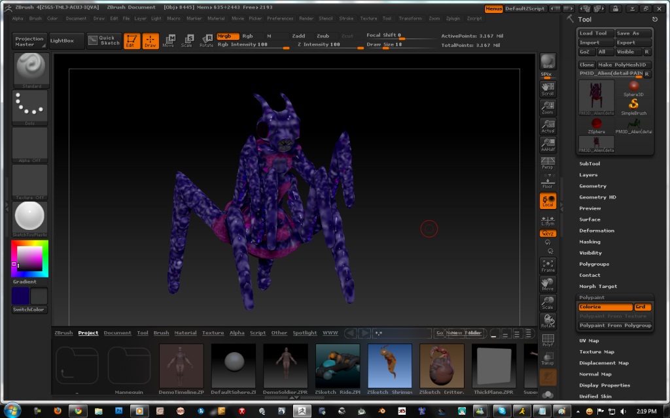Open the Preferences menu
The height and width of the screenshot is (418, 670).
280,18
